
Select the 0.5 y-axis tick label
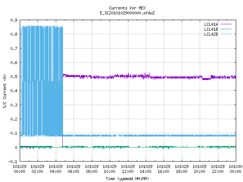[14, 77]
